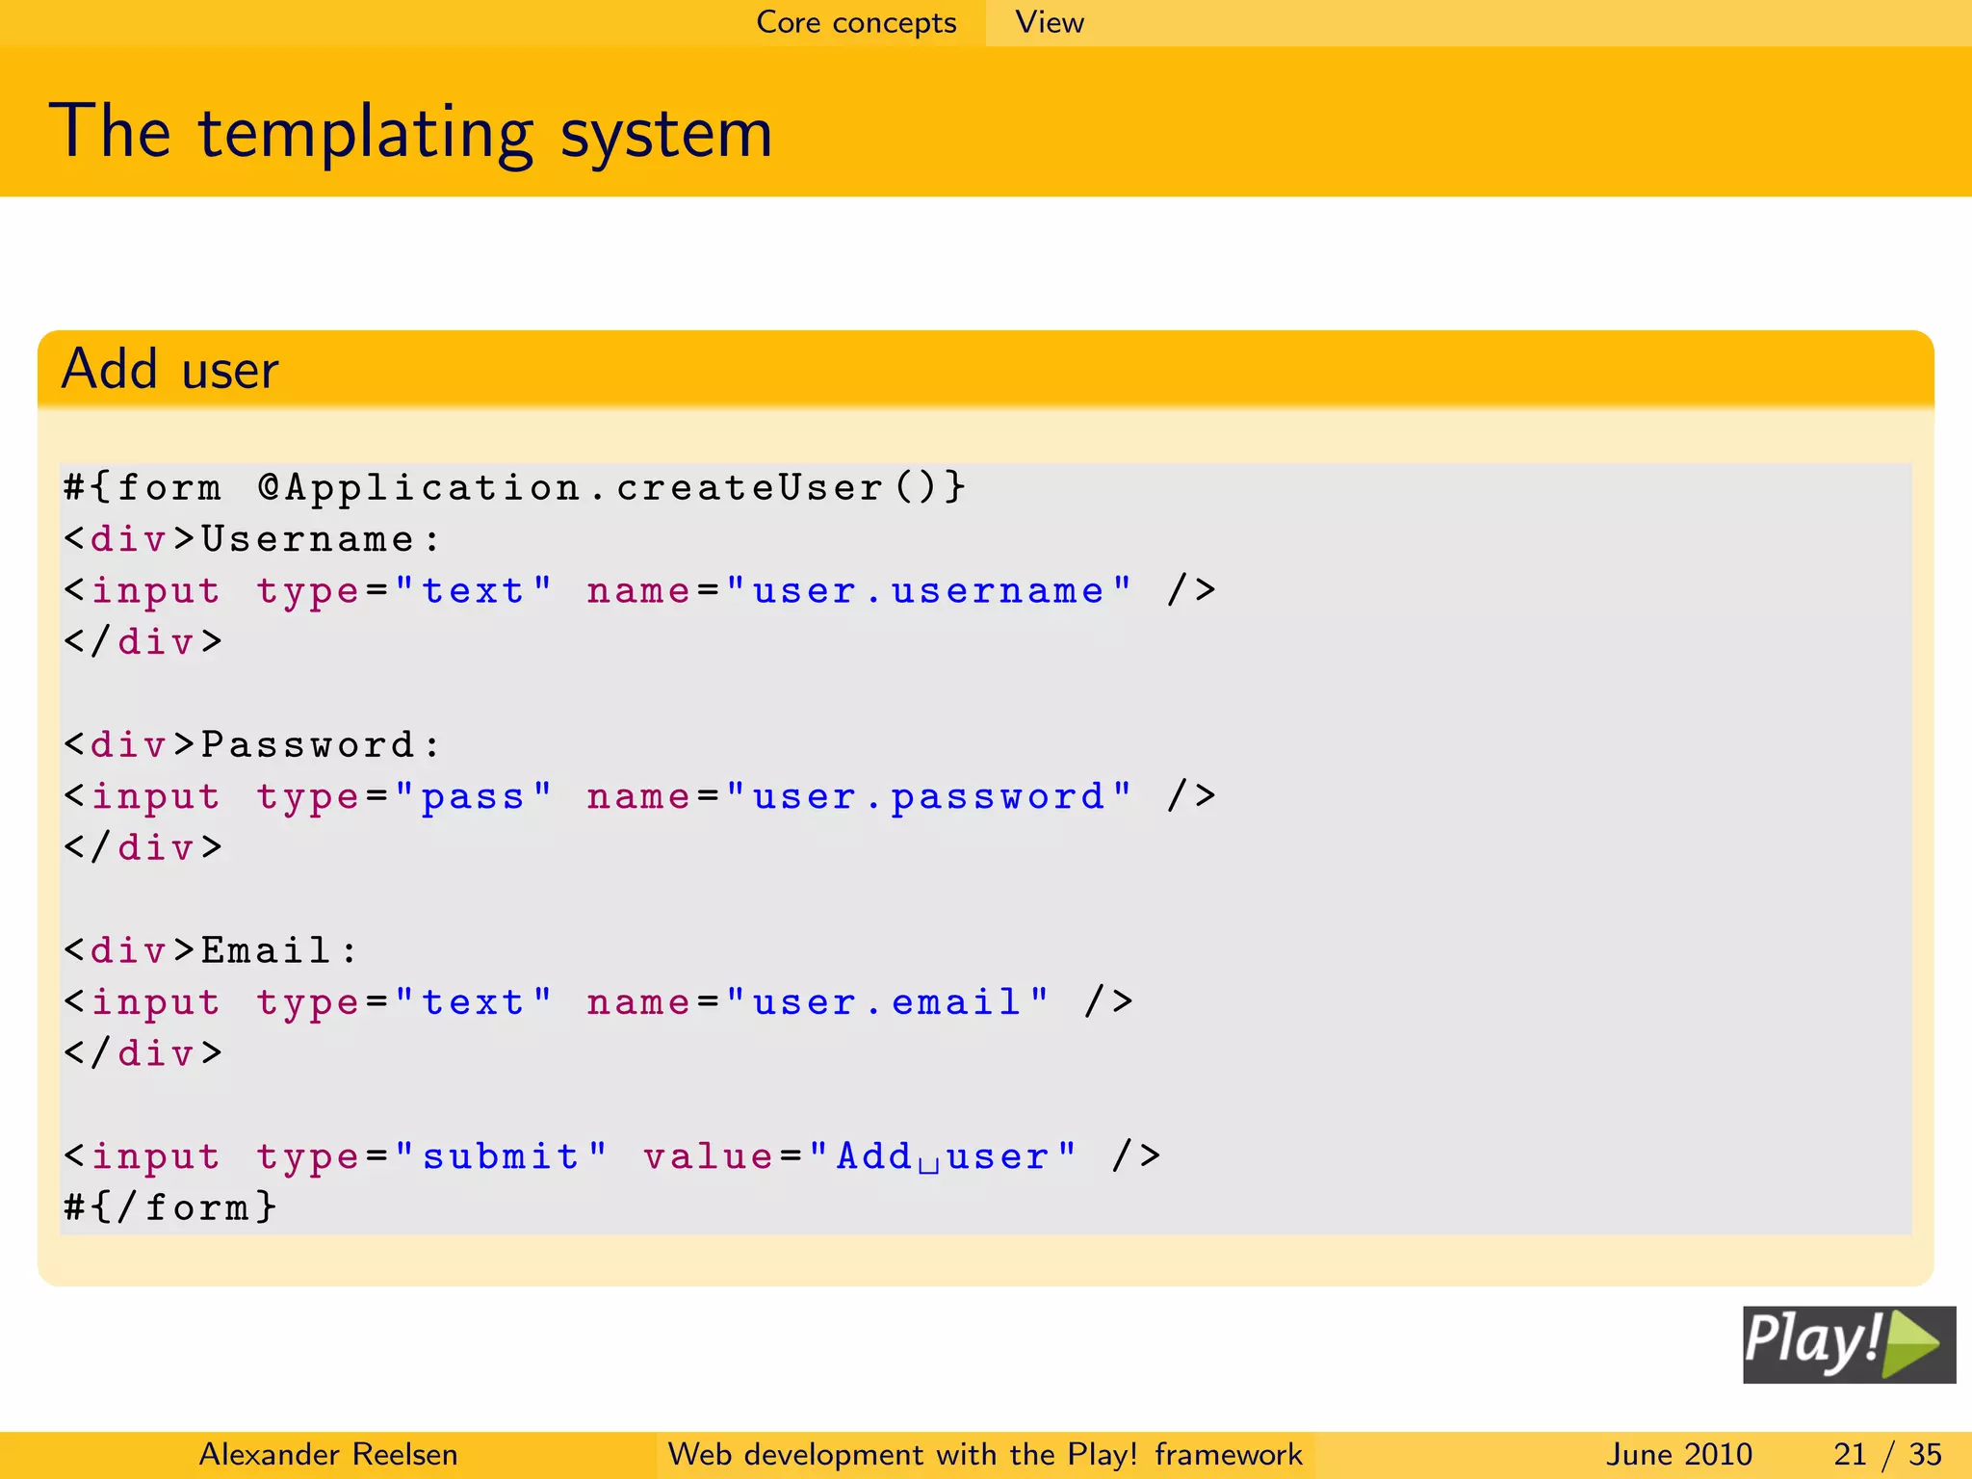
Task: Click the first closing </div> tag
Action: point(143,641)
